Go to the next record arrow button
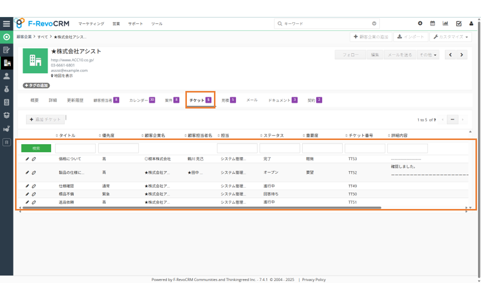This screenshot has width=481, height=300. [461, 55]
